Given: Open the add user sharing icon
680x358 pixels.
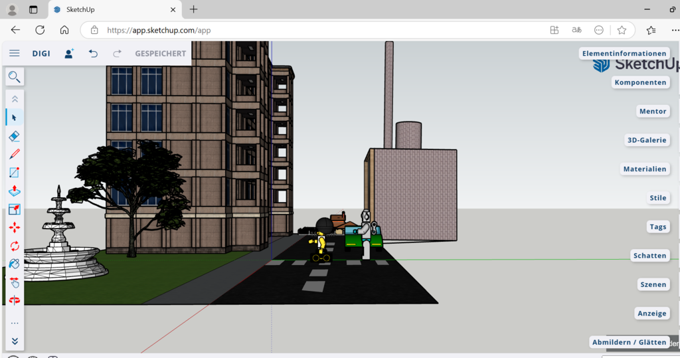Looking at the screenshot, I should [x=69, y=54].
